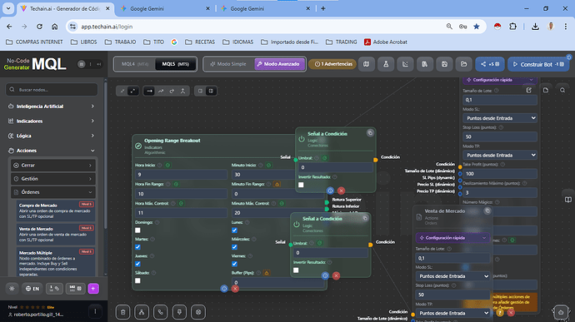Click the open folder icon in toolbar
This screenshot has width=575, height=322.
464,64
